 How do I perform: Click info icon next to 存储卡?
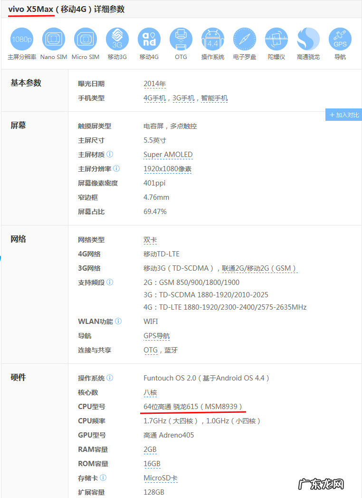(x=103, y=478)
